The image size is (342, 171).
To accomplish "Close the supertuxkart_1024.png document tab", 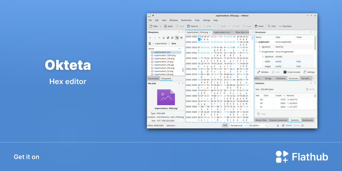I will (210, 32).
